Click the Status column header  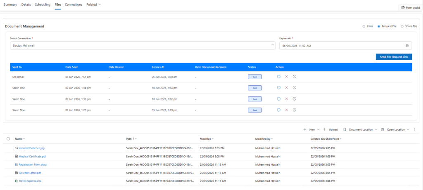pyautogui.click(x=252, y=67)
